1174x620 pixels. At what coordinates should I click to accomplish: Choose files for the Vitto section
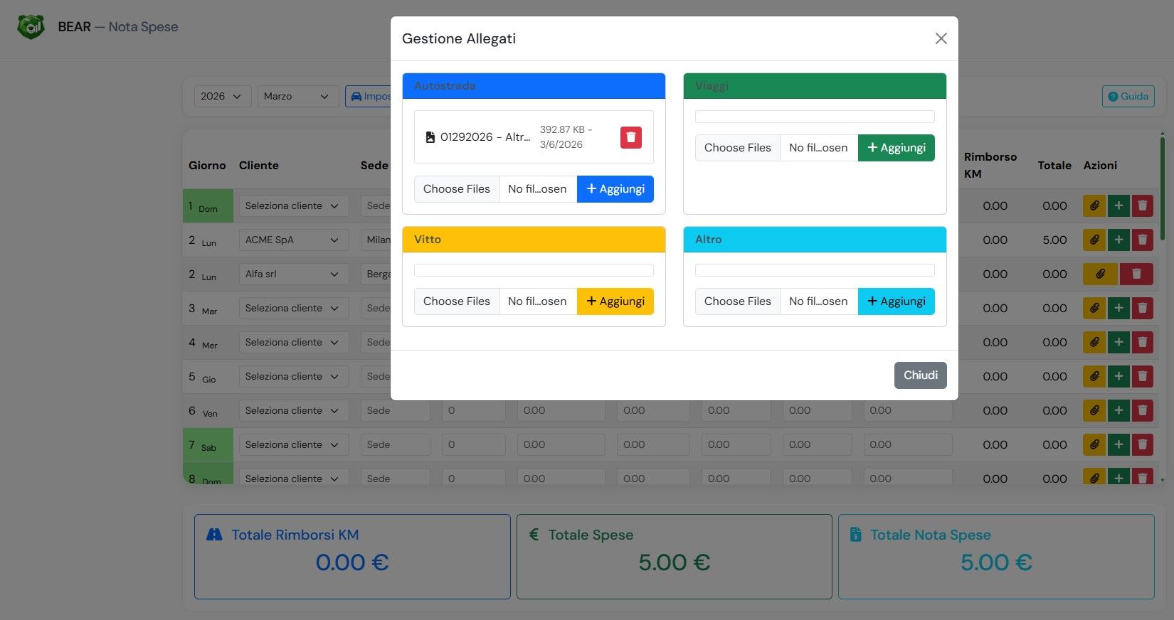457,301
